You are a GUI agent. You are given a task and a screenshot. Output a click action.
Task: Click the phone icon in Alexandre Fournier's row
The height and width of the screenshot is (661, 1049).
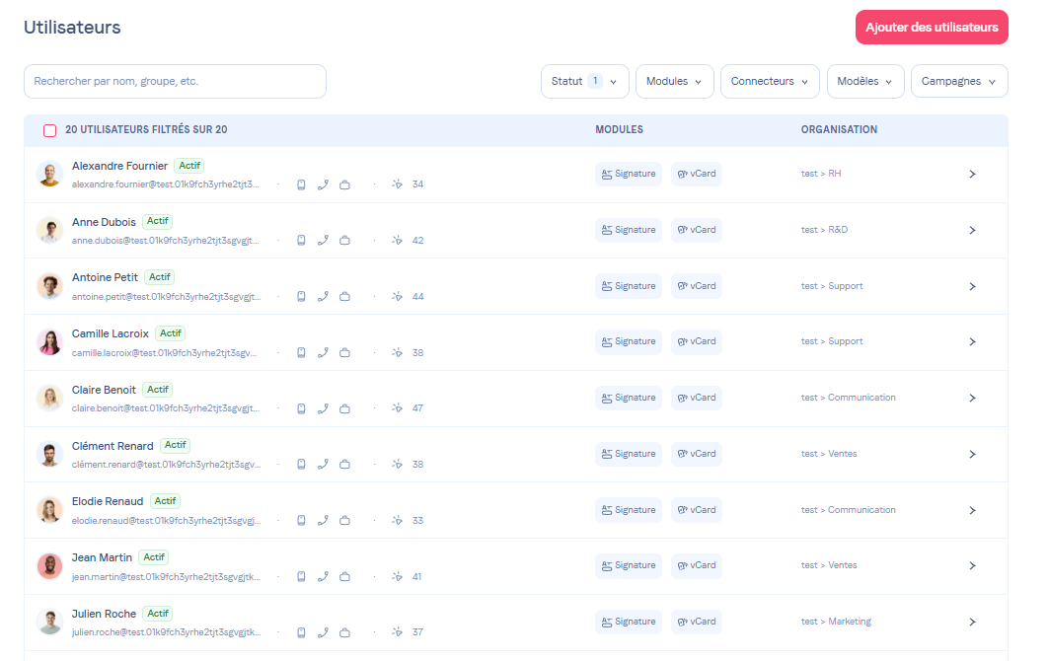(323, 184)
